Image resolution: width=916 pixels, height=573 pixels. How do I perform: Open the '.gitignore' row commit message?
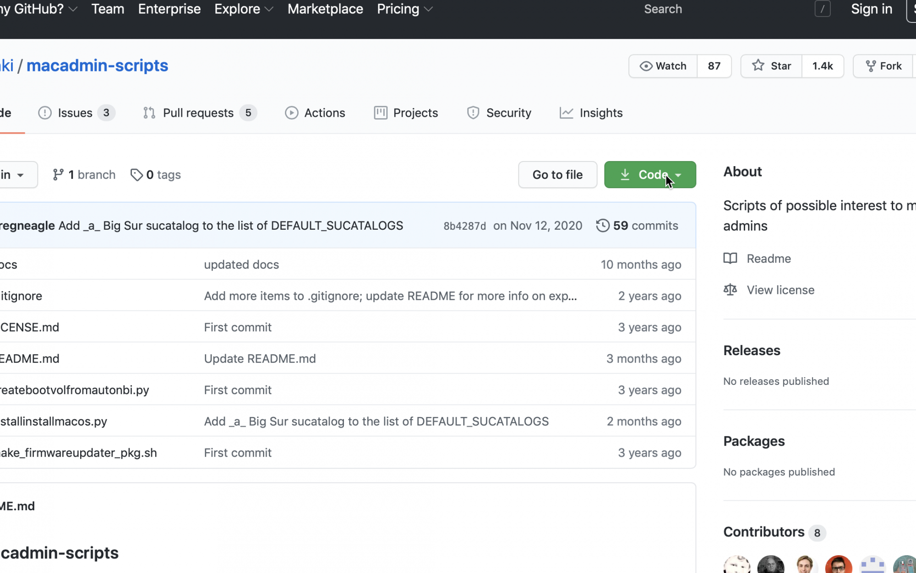point(390,296)
